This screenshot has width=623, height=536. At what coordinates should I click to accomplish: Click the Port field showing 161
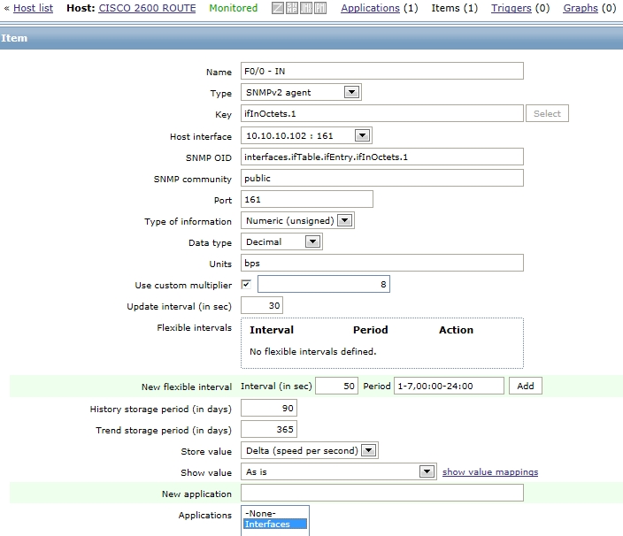click(307, 199)
